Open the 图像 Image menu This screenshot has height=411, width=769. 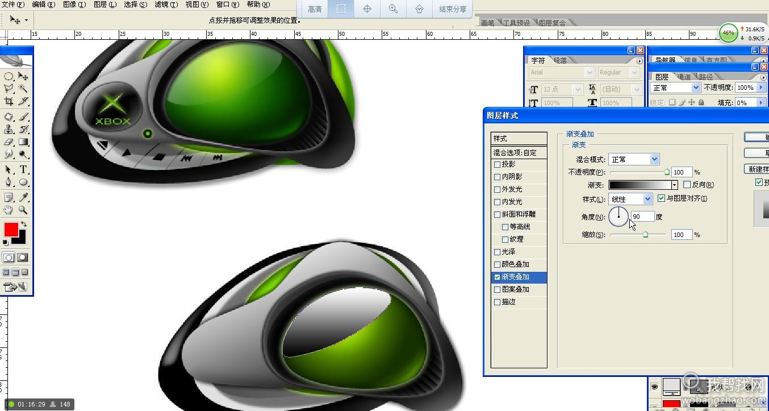[x=74, y=5]
